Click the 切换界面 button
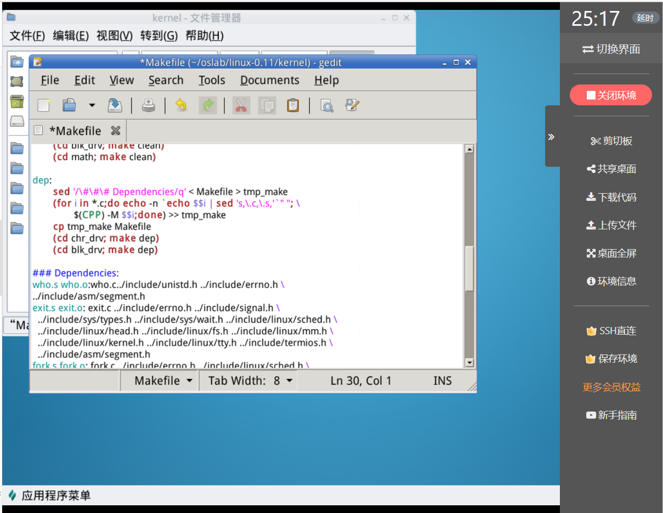 (x=611, y=49)
